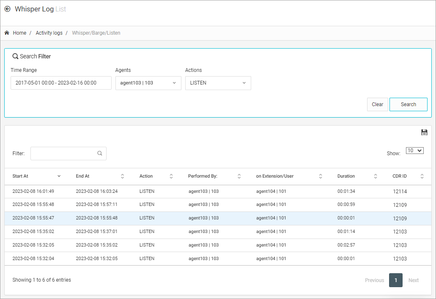Sort by Performed By column arrows

point(239,176)
